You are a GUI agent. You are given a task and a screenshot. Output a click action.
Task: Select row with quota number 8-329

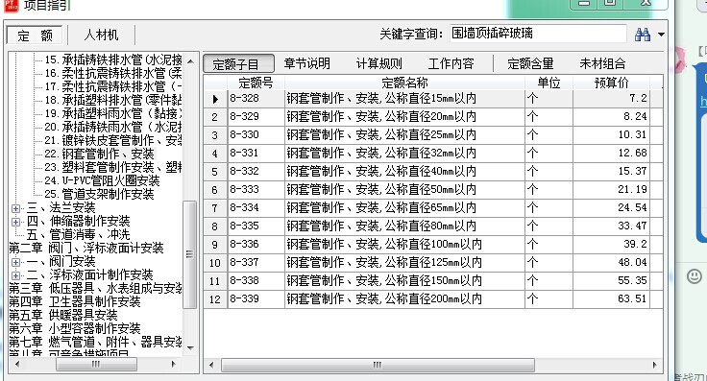pos(433,117)
